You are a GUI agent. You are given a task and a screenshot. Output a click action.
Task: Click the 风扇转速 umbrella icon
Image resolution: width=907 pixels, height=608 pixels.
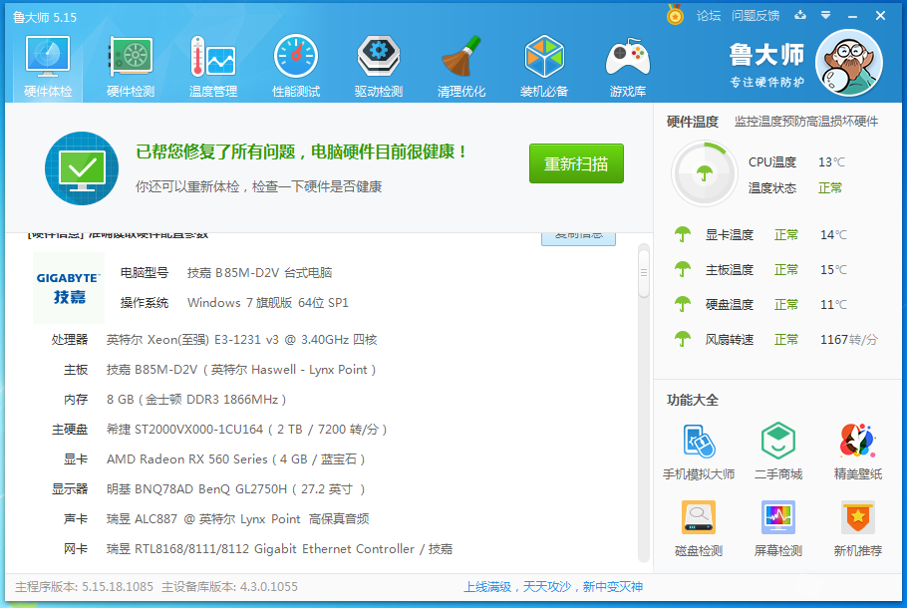(683, 339)
